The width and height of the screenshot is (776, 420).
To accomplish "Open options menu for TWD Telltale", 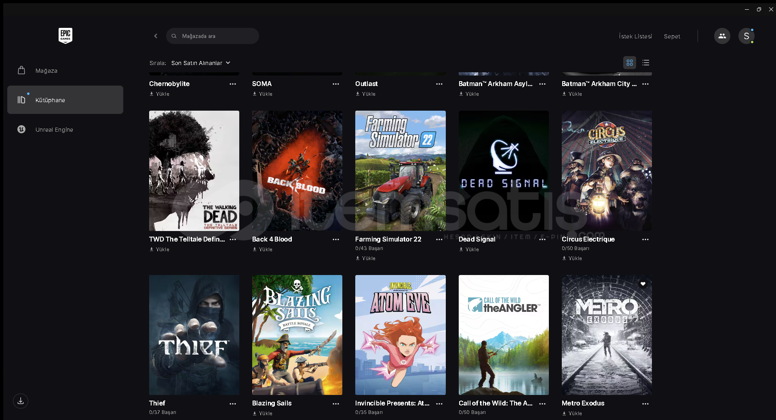I will [x=233, y=239].
